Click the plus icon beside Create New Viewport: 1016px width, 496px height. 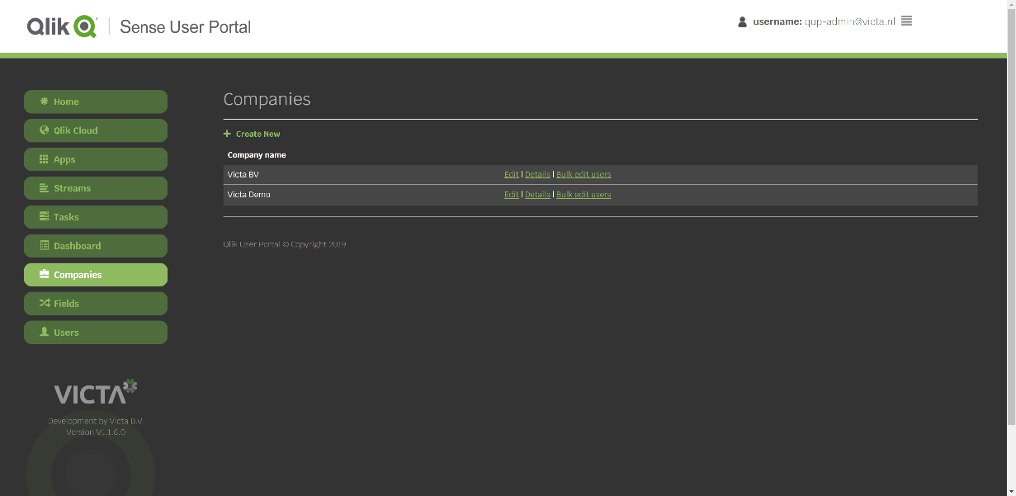[227, 134]
